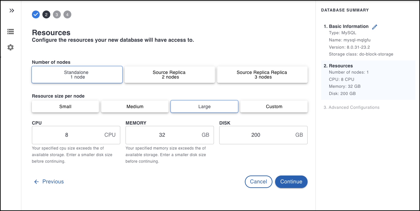The height and width of the screenshot is (211, 420).
Task: Open the settings gear icon
Action: pyautogui.click(x=11, y=47)
